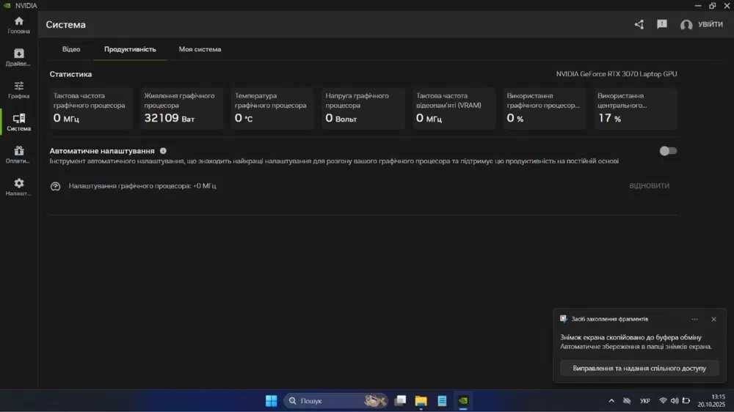Click the GPU tuning gauge icon
This screenshot has width=734, height=412.
click(x=55, y=186)
